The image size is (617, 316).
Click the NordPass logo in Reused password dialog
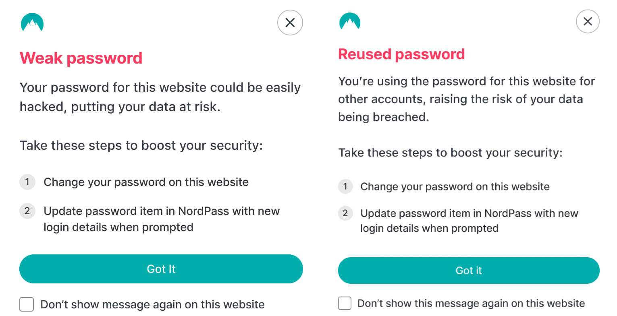350,22
